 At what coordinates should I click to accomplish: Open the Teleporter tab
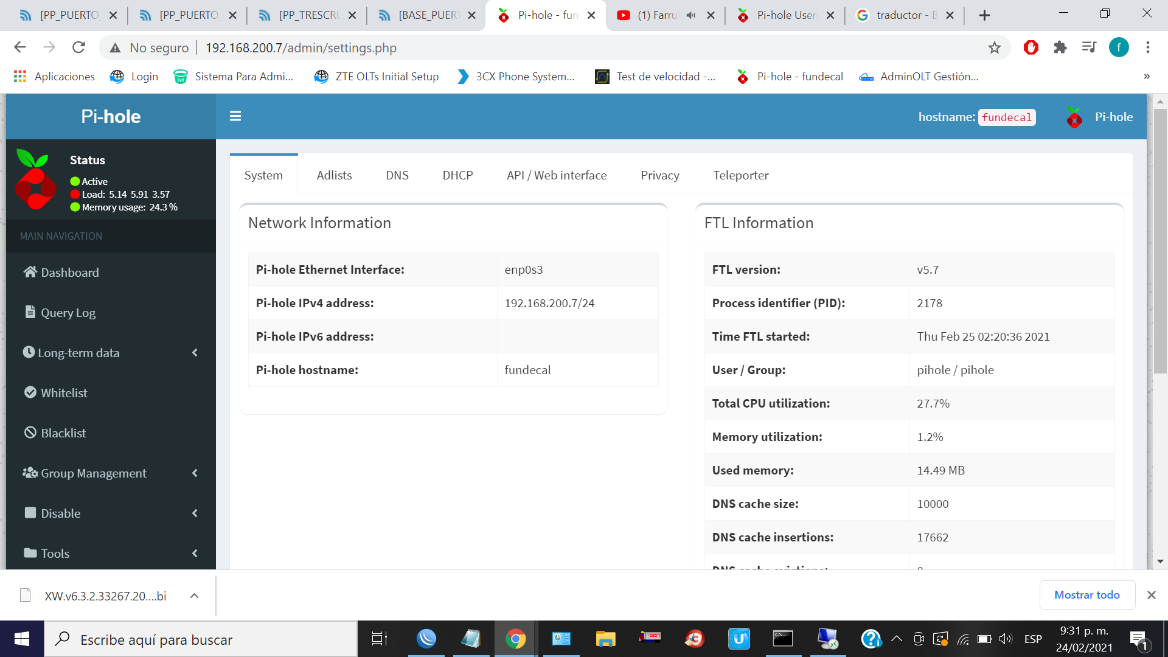click(x=741, y=175)
